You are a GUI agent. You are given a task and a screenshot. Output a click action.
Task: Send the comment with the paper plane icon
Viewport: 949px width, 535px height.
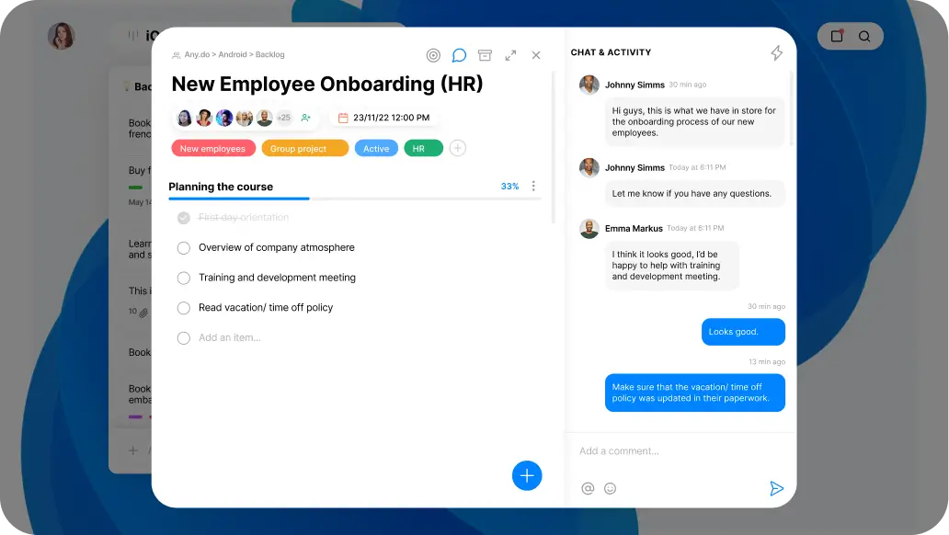[x=776, y=488]
